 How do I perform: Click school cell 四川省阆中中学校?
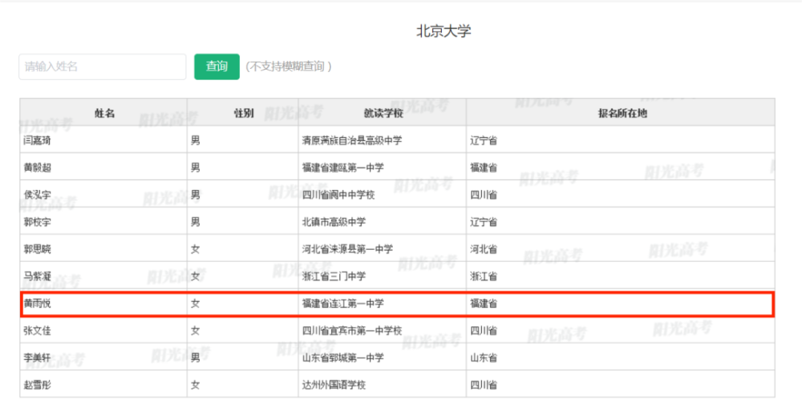[338, 195]
